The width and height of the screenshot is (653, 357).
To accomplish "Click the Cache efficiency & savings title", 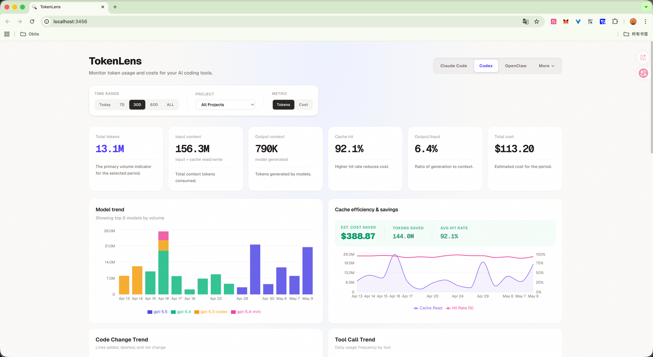I will pyautogui.click(x=366, y=210).
